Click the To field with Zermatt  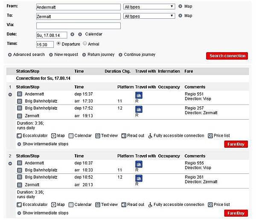(x=79, y=16)
